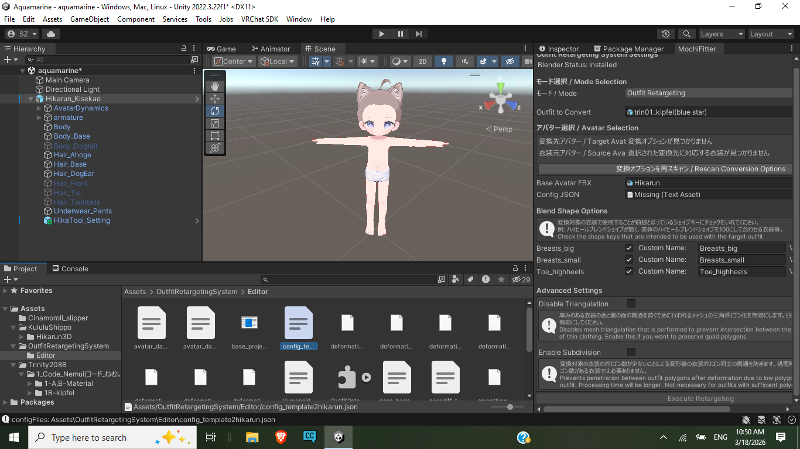Select the Scale tool in Scene toolbar

click(215, 123)
